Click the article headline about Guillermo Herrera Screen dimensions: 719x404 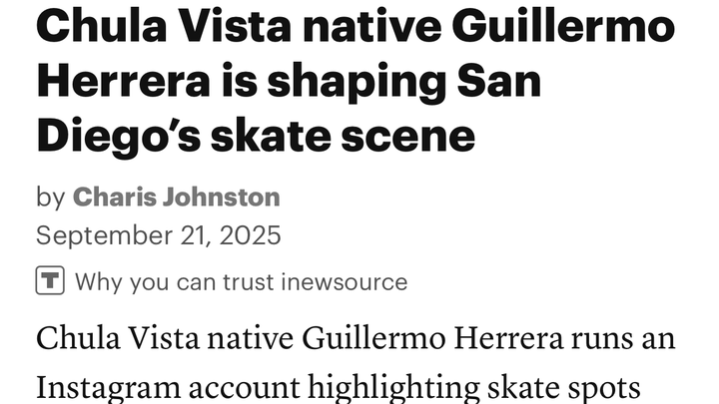pyautogui.click(x=356, y=80)
